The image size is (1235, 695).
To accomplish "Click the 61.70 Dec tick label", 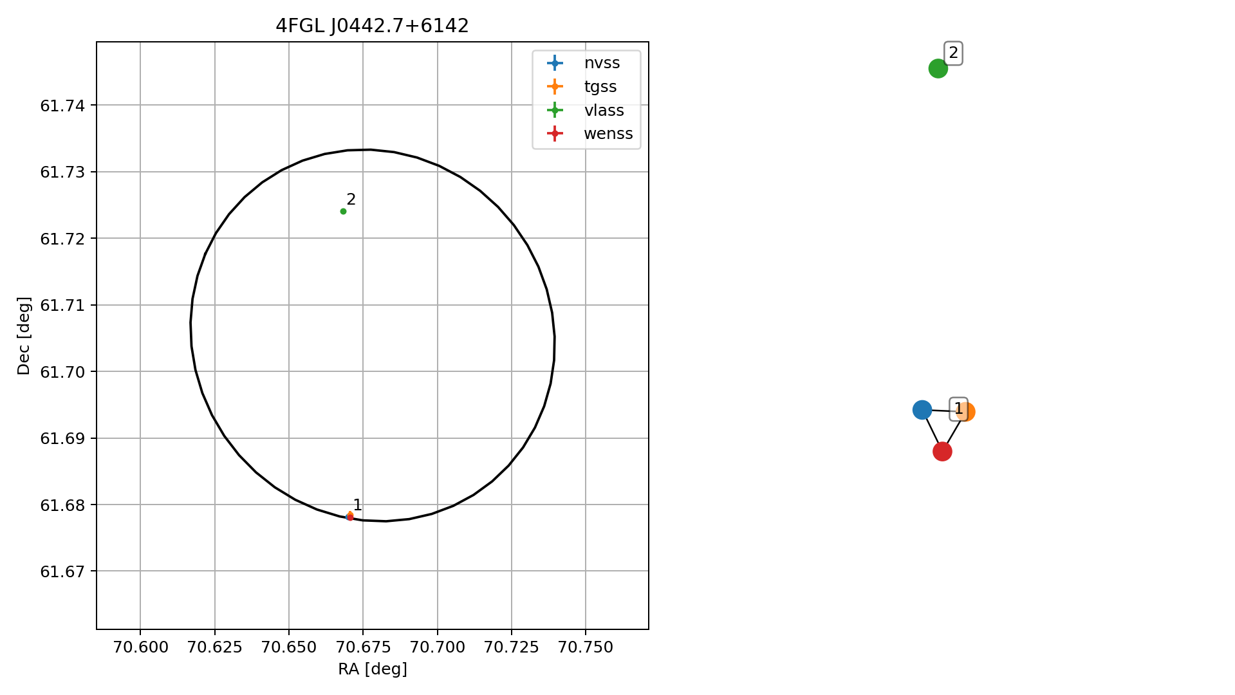I will click(x=62, y=372).
